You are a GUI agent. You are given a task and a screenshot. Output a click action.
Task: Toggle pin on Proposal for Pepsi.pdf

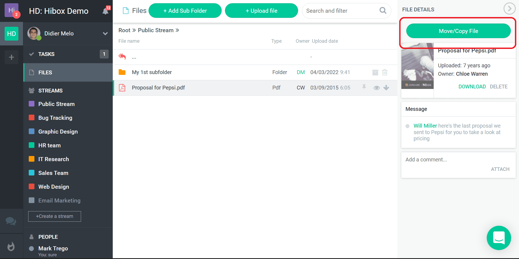click(x=364, y=87)
